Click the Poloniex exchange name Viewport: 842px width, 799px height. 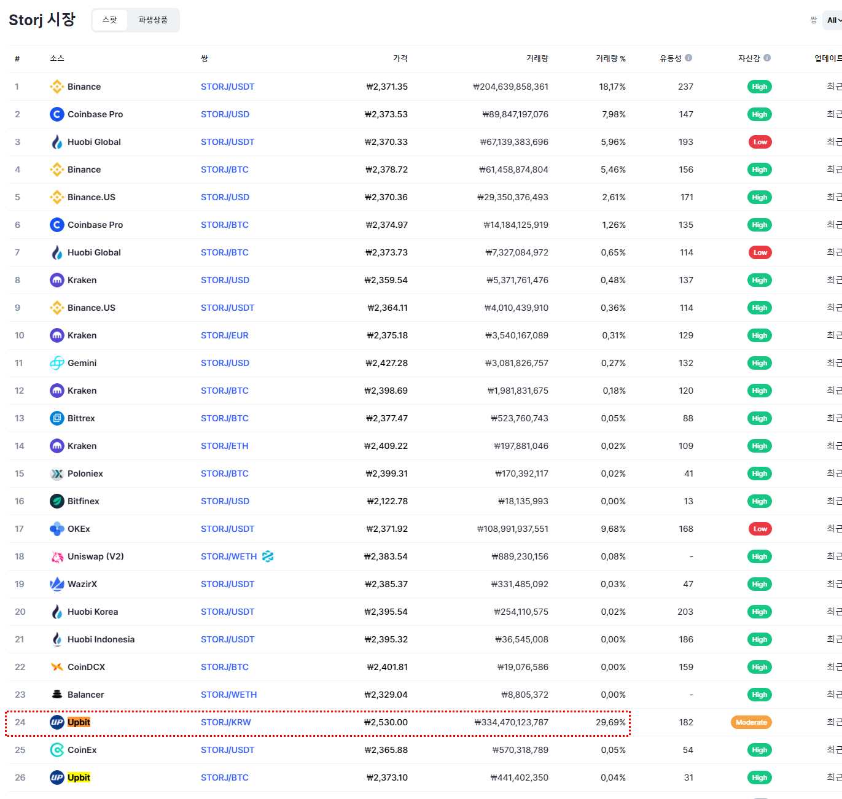click(85, 474)
